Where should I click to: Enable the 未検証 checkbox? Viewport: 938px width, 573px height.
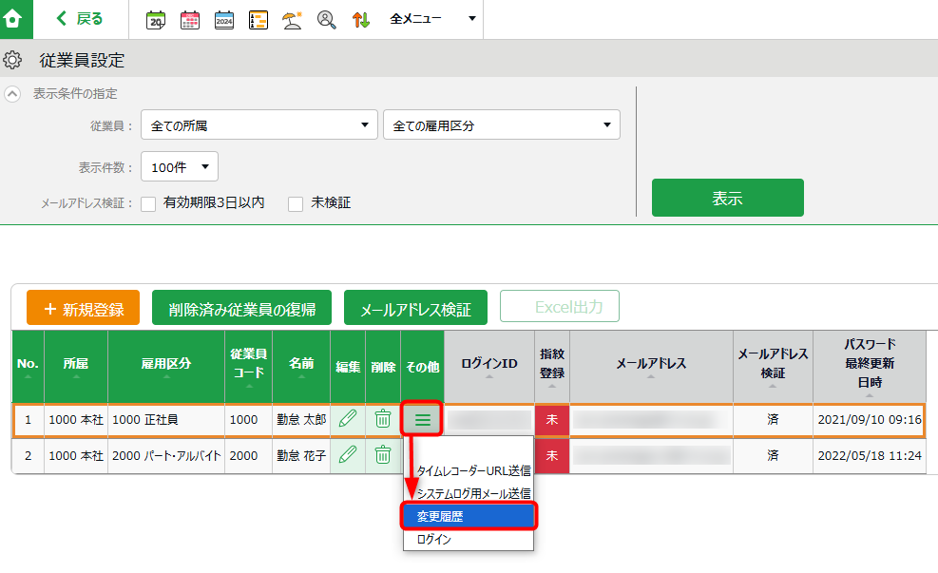click(x=295, y=201)
